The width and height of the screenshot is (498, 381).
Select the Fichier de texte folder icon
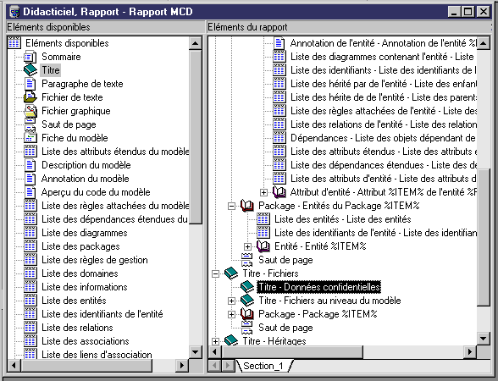[x=30, y=97]
